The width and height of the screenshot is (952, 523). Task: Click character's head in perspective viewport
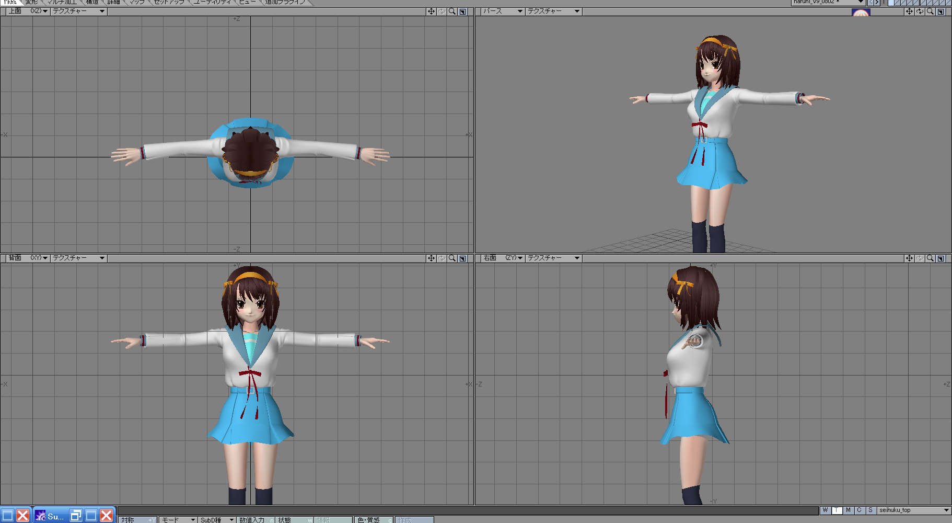click(x=717, y=62)
